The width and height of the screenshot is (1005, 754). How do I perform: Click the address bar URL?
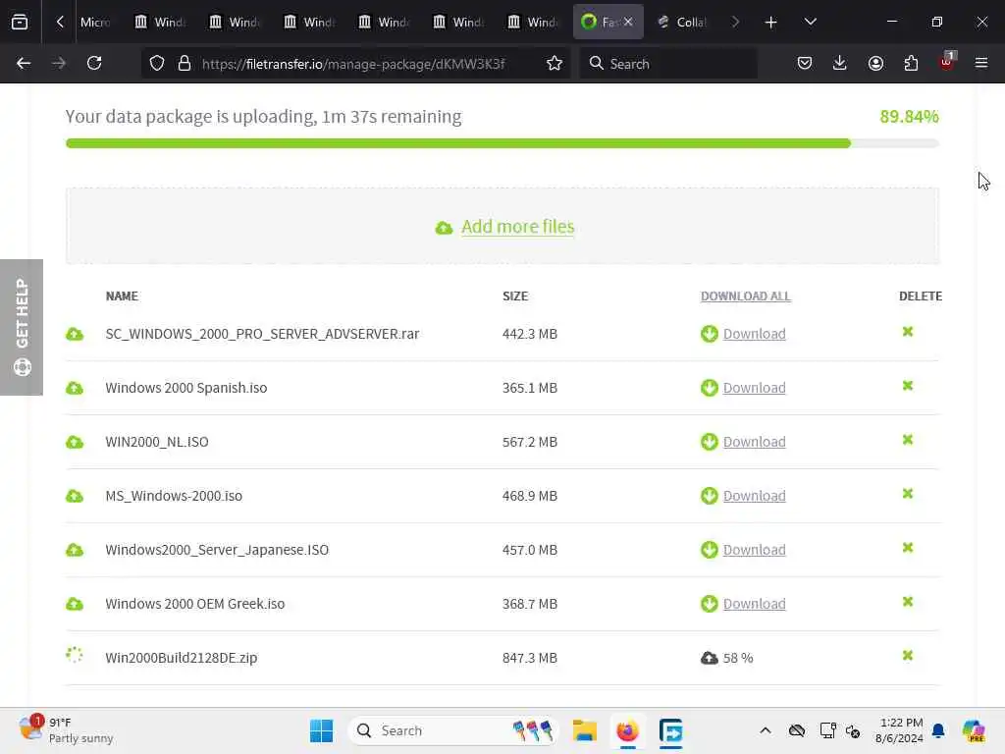tap(353, 64)
